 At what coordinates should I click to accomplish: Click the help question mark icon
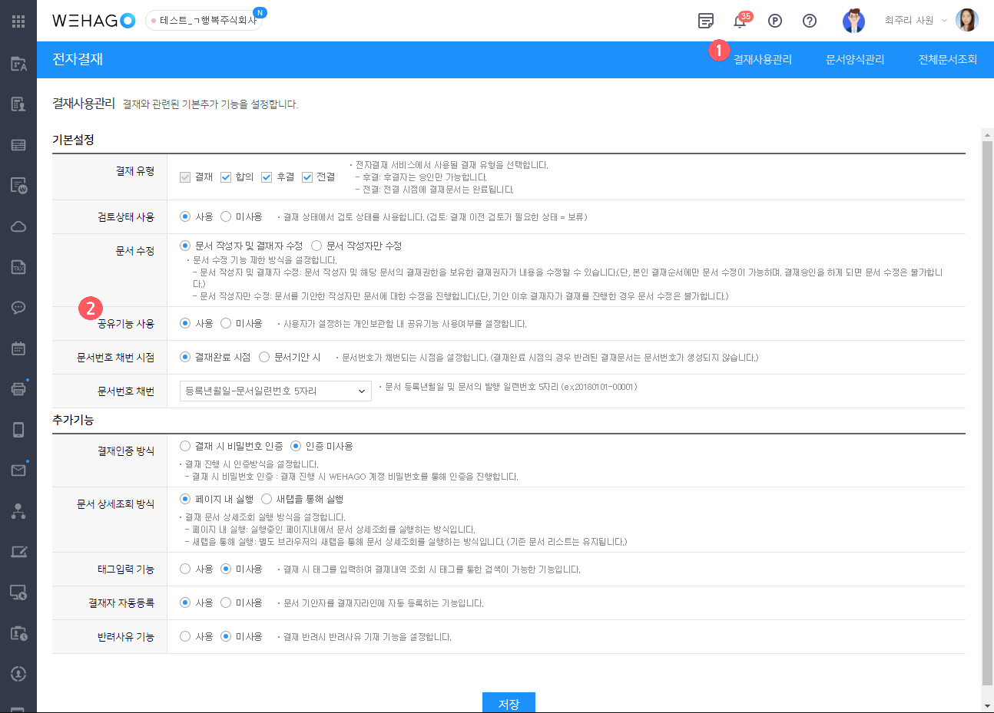tap(809, 21)
